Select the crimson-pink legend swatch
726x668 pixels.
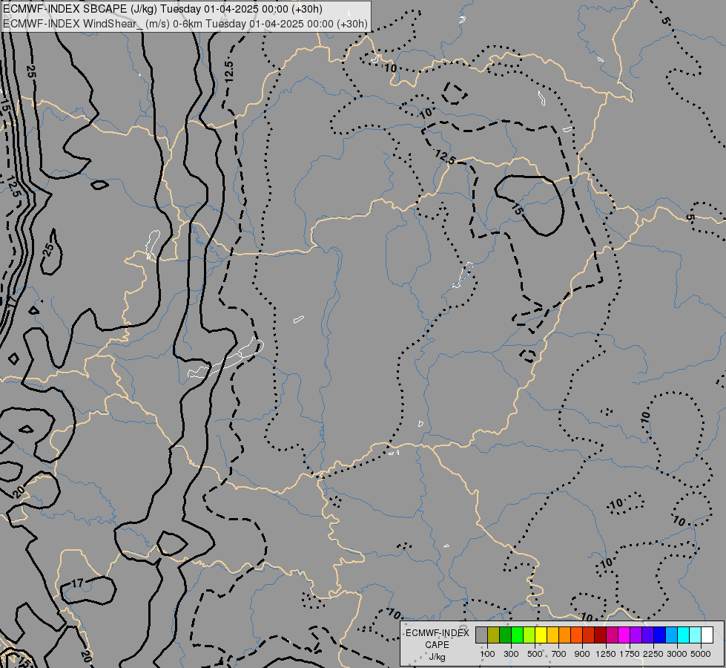[612, 635]
